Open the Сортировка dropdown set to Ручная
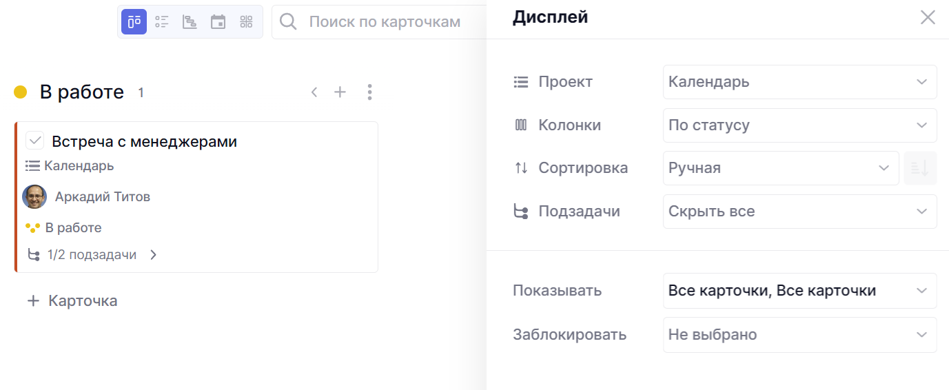Viewport: 949px width, 390px height. 780,168
